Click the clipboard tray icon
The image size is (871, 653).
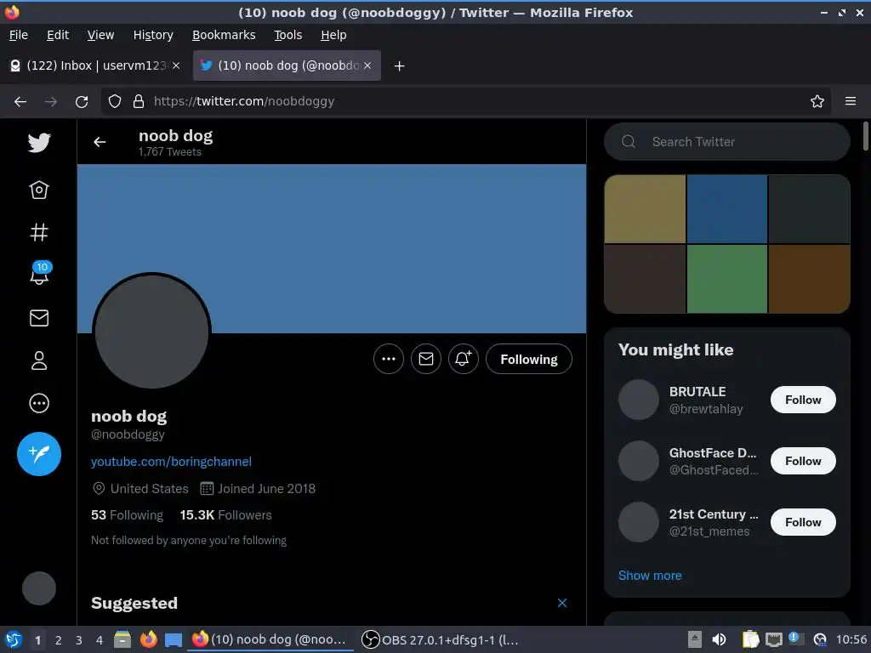click(750, 639)
